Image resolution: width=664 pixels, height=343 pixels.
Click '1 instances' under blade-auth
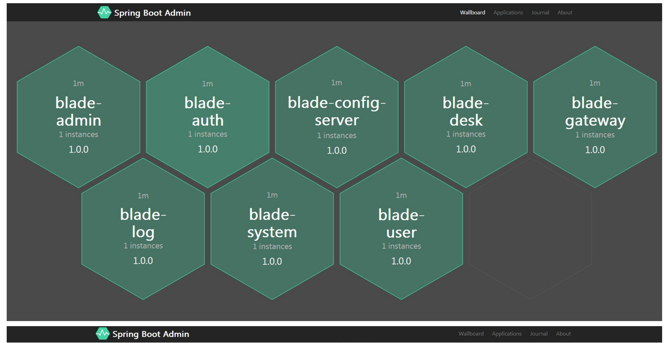pos(207,134)
